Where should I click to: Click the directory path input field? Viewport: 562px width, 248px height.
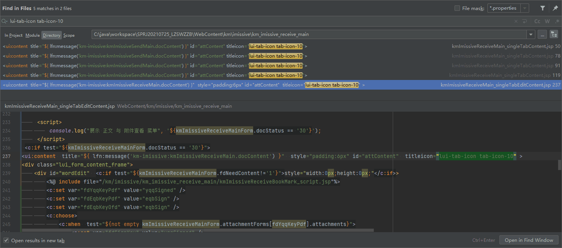(309, 34)
